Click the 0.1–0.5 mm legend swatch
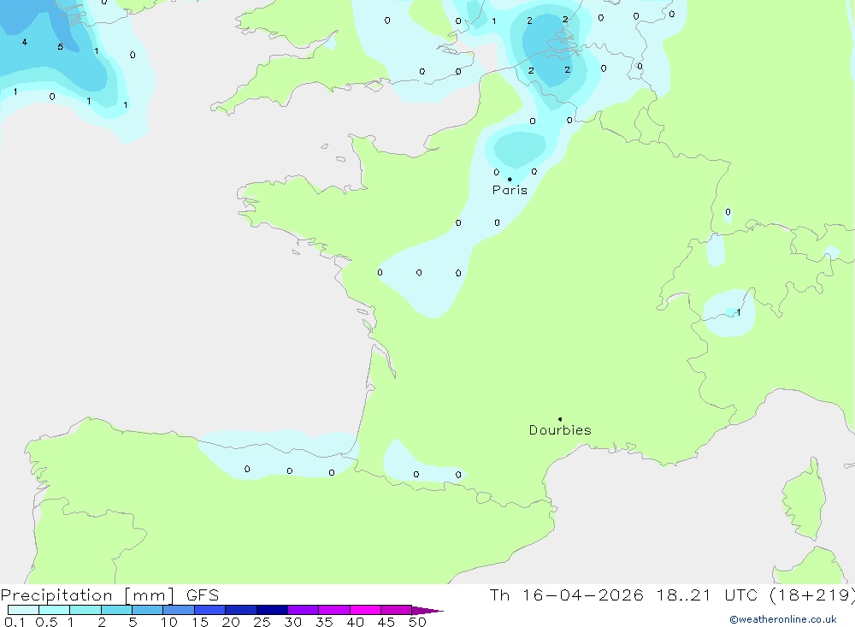Viewport: 855px width, 627px height. 23,610
